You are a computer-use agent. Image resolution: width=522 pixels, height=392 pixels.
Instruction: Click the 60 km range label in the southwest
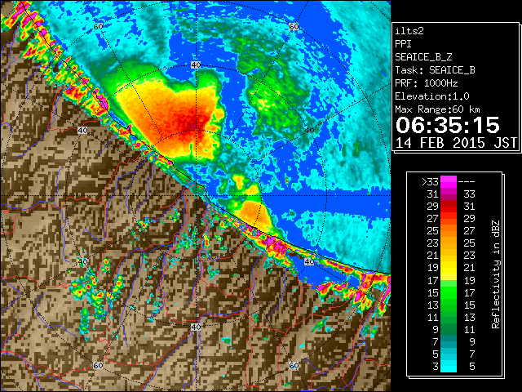98,365
